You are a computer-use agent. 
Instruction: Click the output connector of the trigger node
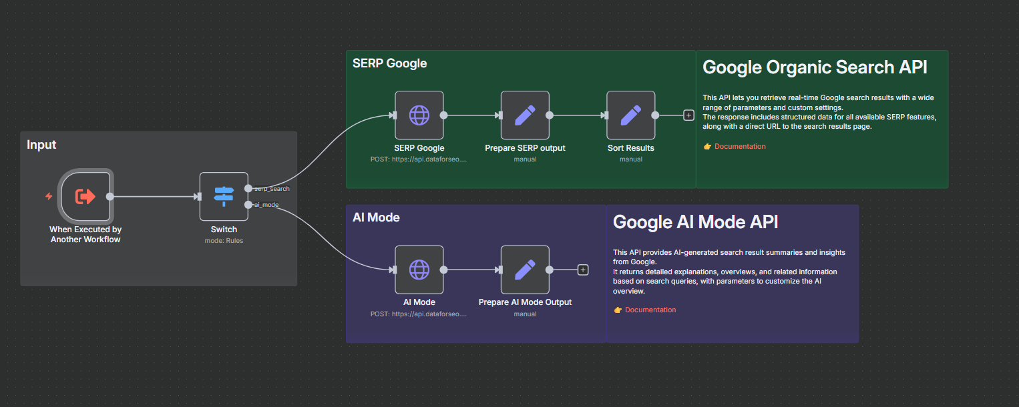pyautogui.click(x=110, y=196)
